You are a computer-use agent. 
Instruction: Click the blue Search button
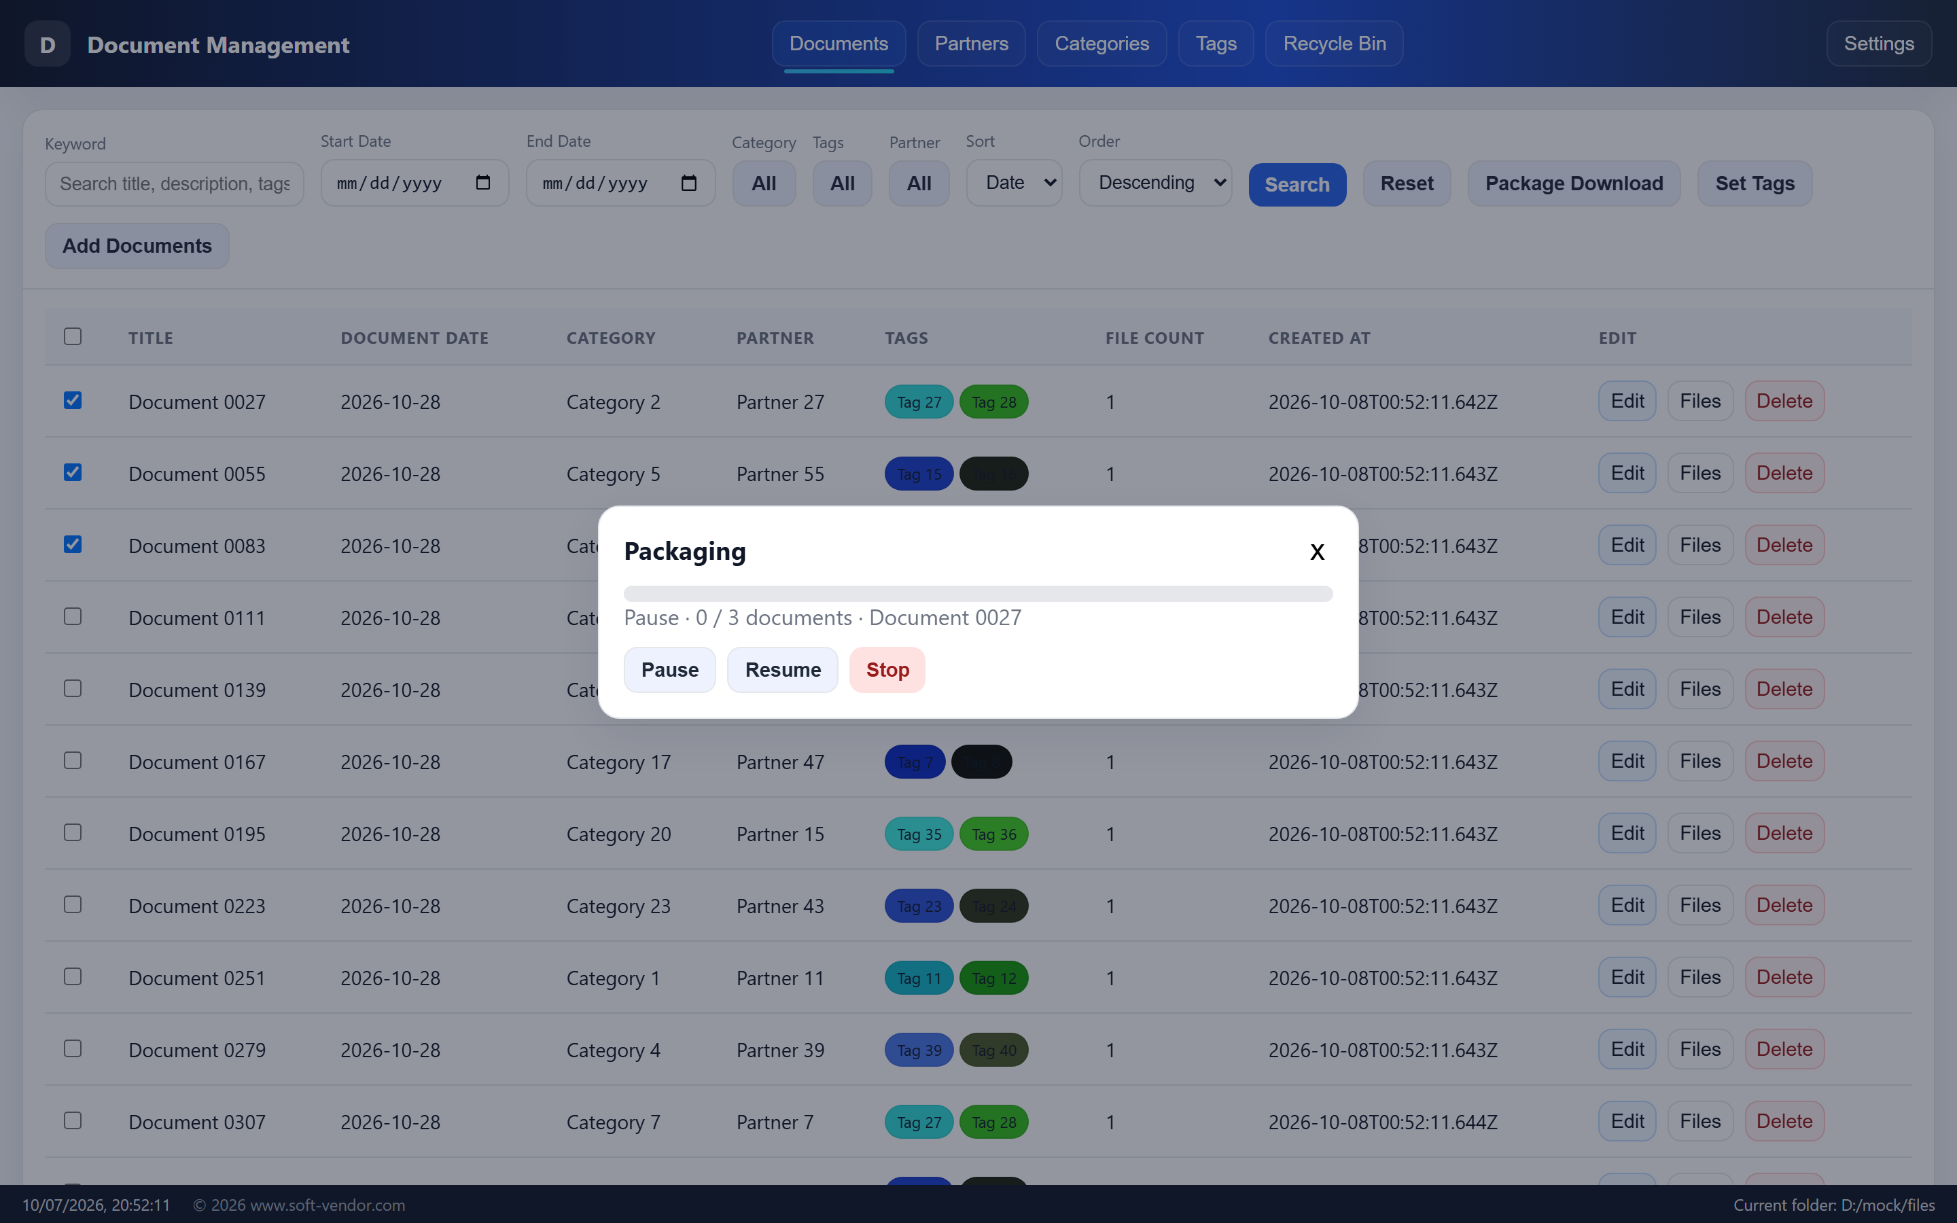[1297, 184]
